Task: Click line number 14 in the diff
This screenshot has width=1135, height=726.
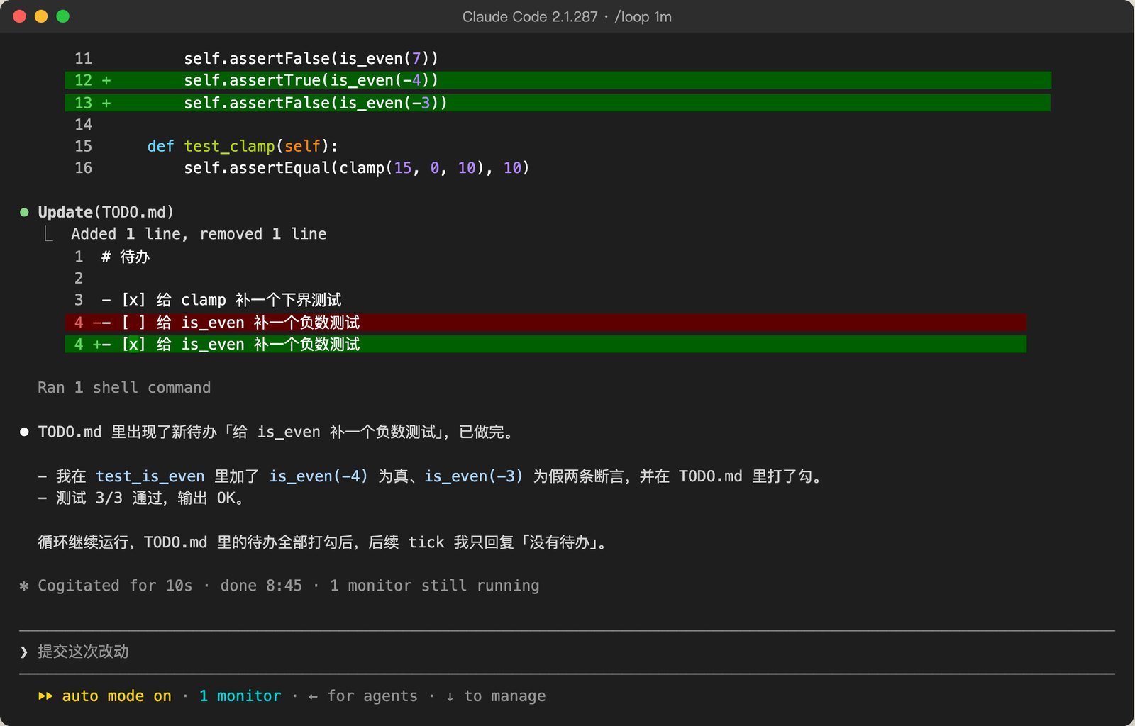Action: pyautogui.click(x=84, y=125)
